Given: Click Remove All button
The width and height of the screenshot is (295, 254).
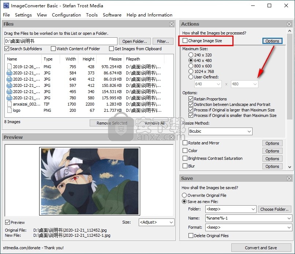Looking at the screenshot, I should (x=155, y=123).
